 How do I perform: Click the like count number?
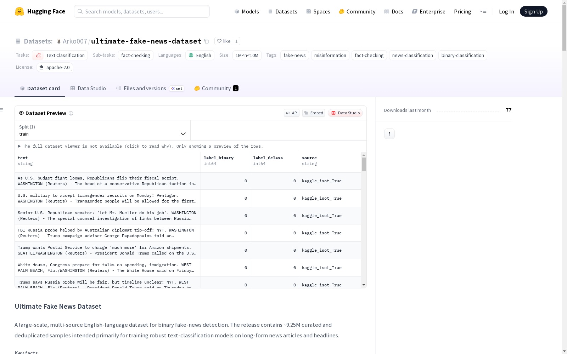(x=236, y=41)
